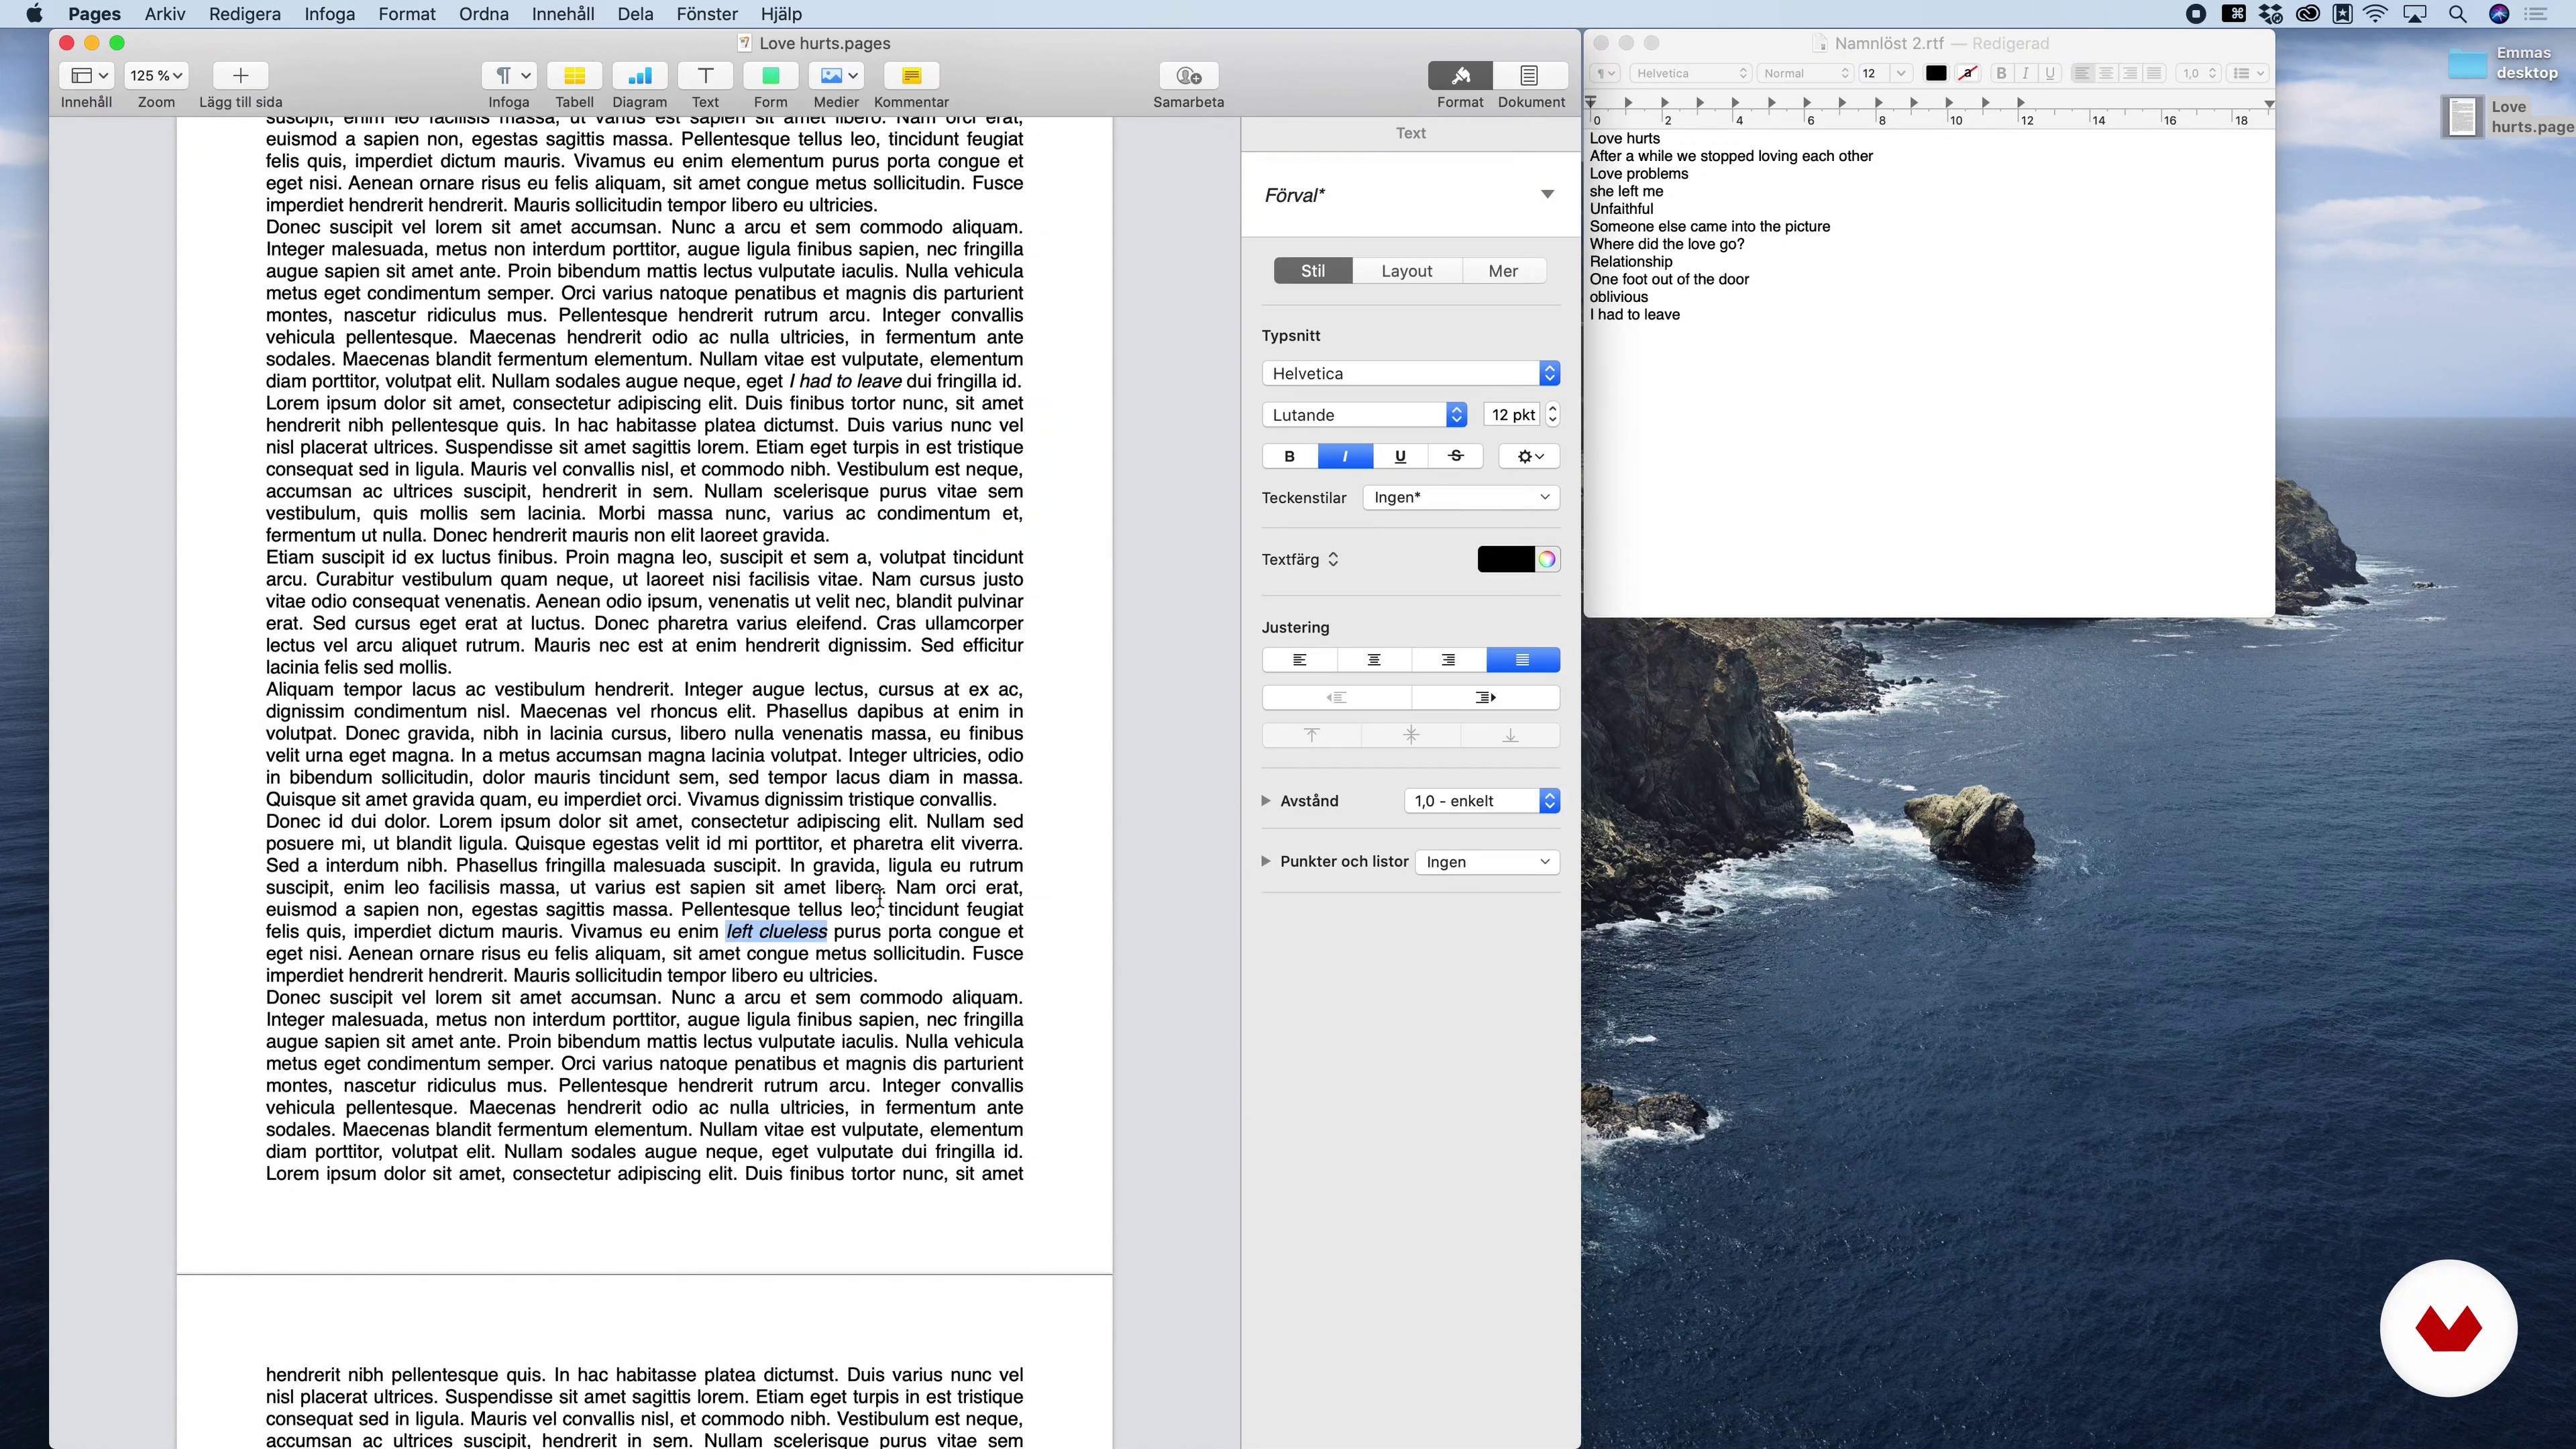Screen dimensions: 2576x1449
Task: Click the Textfärg black color well
Action: coord(1506,559)
